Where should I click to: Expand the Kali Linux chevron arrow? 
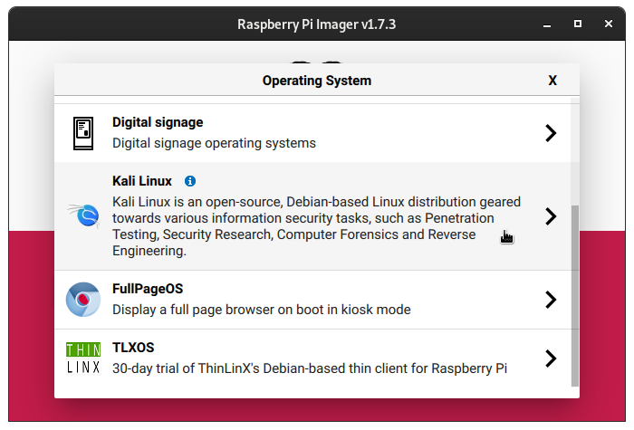coord(550,216)
